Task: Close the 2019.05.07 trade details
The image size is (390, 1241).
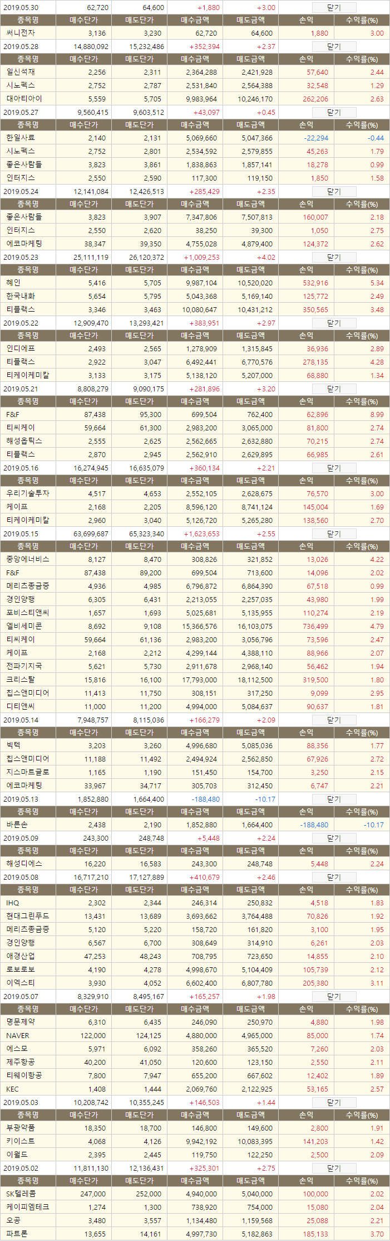Action: [x=334, y=997]
